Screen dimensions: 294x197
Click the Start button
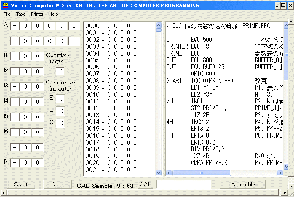[x=21, y=184]
